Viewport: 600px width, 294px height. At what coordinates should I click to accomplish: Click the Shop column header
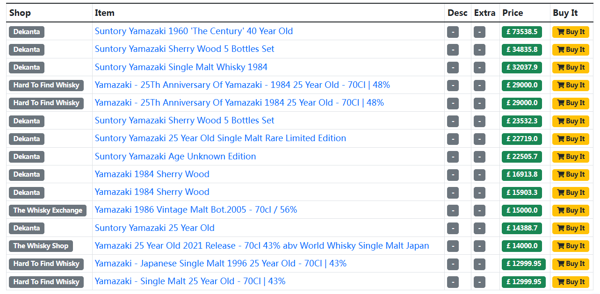20,13
